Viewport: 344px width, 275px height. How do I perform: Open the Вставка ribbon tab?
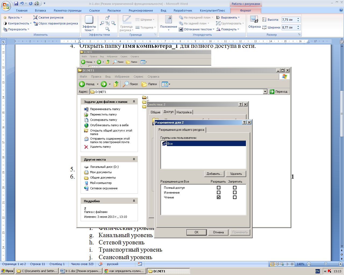[x=40, y=10]
